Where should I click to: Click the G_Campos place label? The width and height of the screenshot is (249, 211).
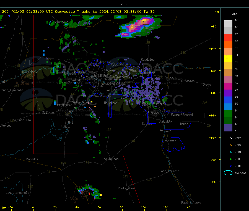[188, 81]
